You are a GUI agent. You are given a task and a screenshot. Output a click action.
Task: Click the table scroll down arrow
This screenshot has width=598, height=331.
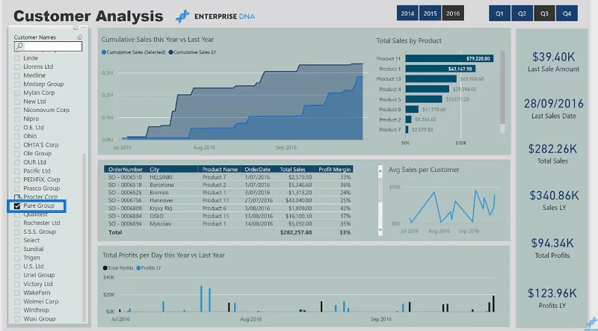[380, 229]
